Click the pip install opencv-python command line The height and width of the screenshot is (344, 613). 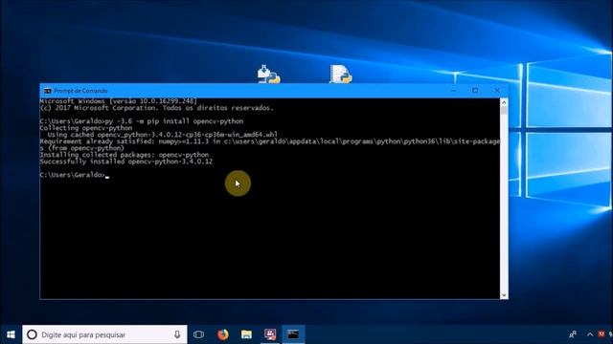142,121
